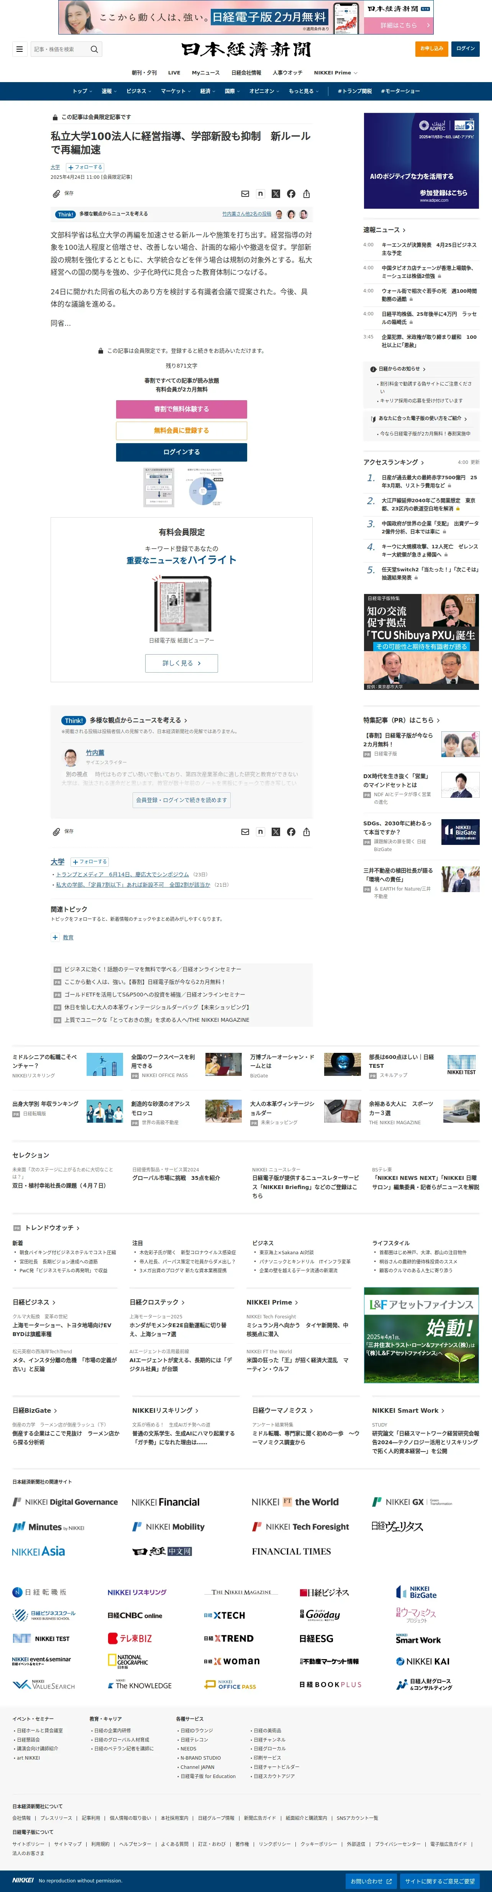Viewport: 492px width, 1892px height.
Task: Expand the 速報 navigation dropdown
Action: (109, 91)
